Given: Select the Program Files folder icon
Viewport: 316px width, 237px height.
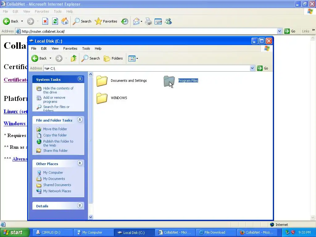Looking at the screenshot, I should pyautogui.click(x=169, y=81).
